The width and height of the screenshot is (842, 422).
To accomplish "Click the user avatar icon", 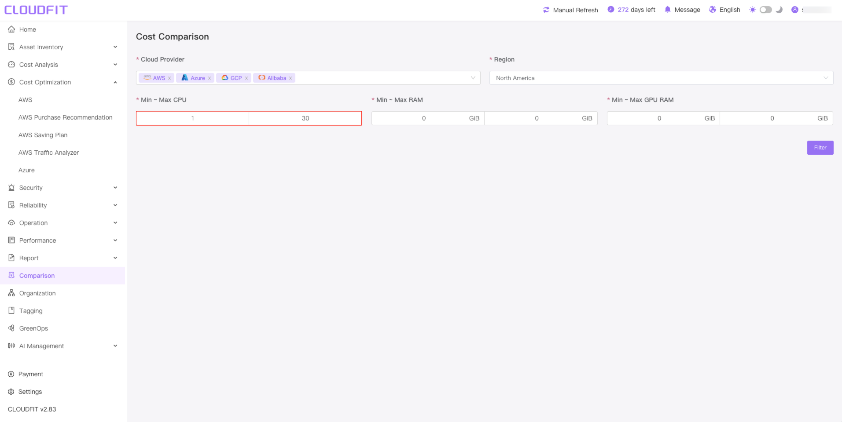I will point(795,10).
